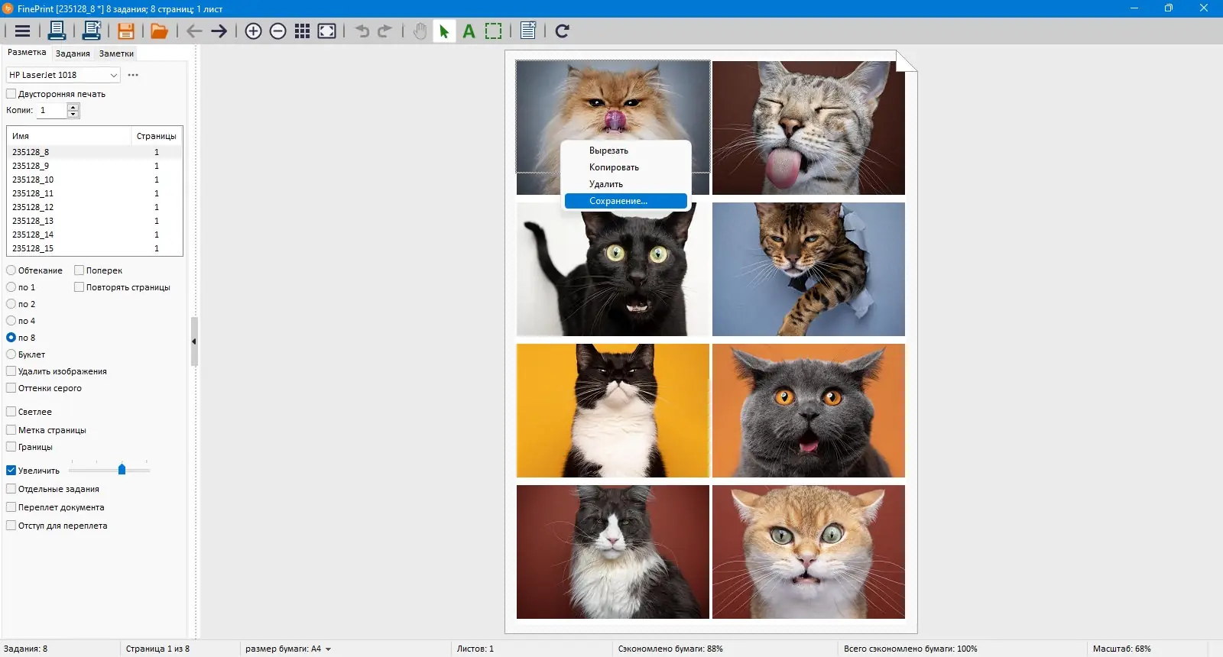Switch to the Заметки tab
Viewport: 1223px width, 657px height.
pos(116,53)
